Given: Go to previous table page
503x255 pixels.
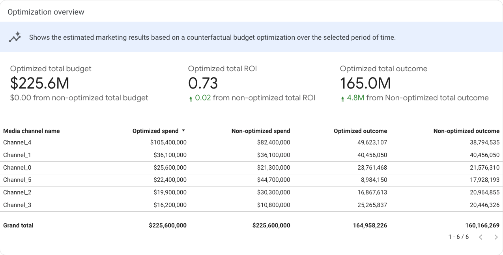Looking at the screenshot, I should (x=481, y=237).
